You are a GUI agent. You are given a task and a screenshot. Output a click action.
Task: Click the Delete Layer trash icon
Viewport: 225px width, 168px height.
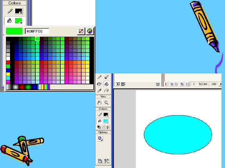(157, 84)
